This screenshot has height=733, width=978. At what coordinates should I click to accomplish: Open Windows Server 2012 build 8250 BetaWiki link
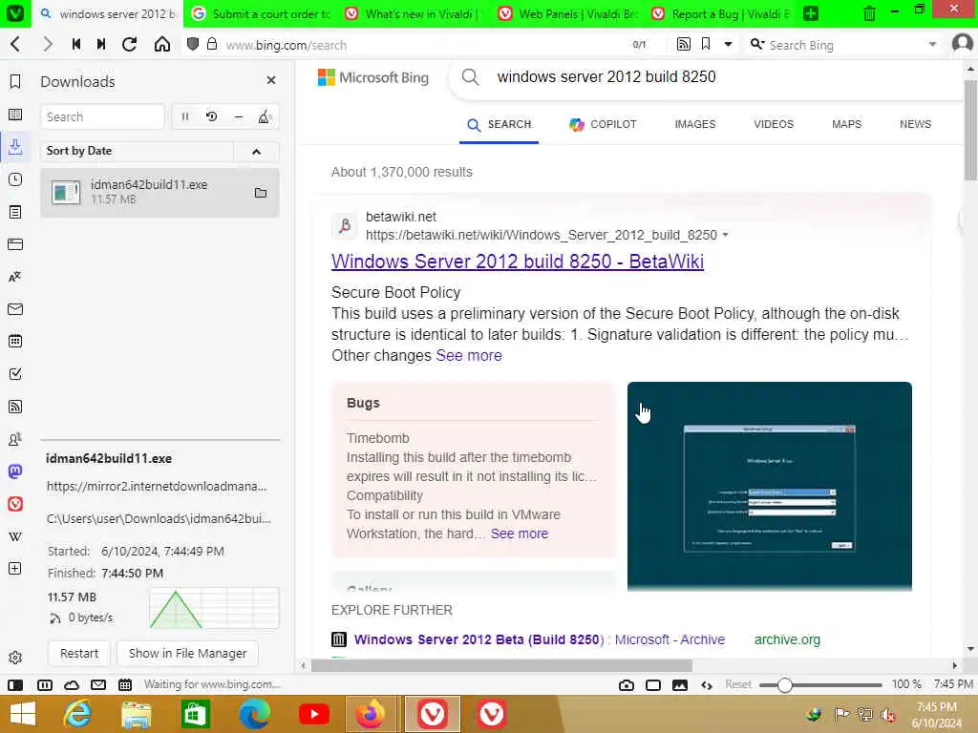[517, 262]
